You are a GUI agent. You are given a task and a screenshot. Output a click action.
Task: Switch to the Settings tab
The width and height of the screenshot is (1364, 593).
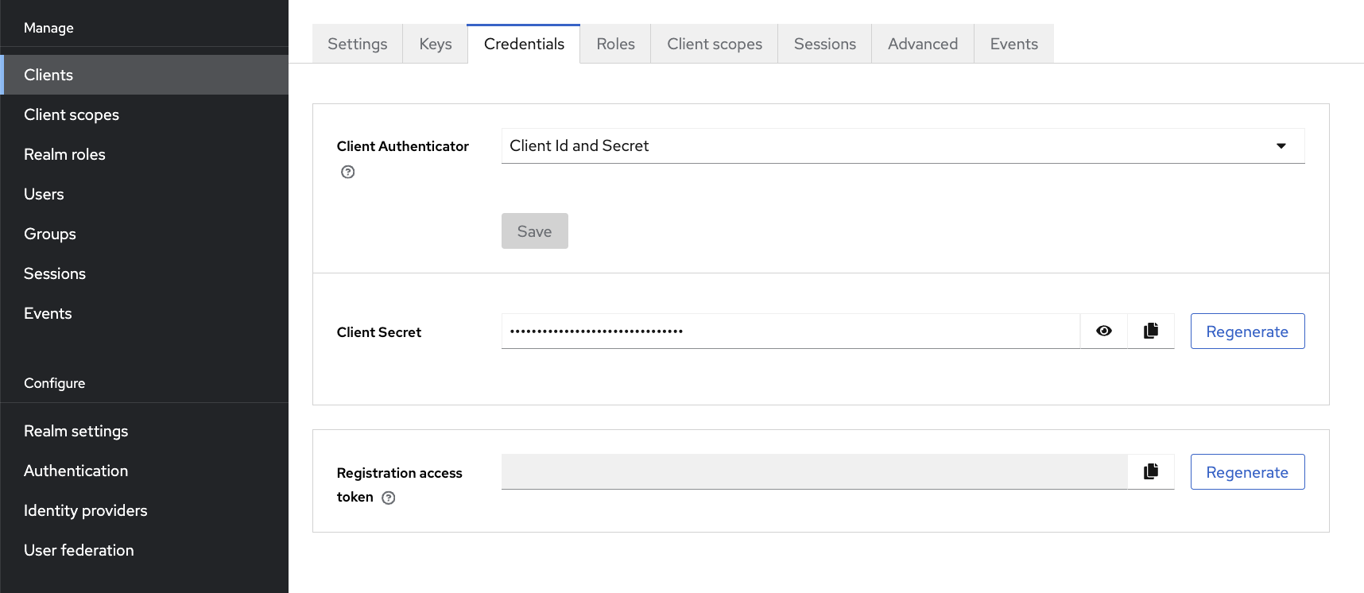pyautogui.click(x=358, y=44)
